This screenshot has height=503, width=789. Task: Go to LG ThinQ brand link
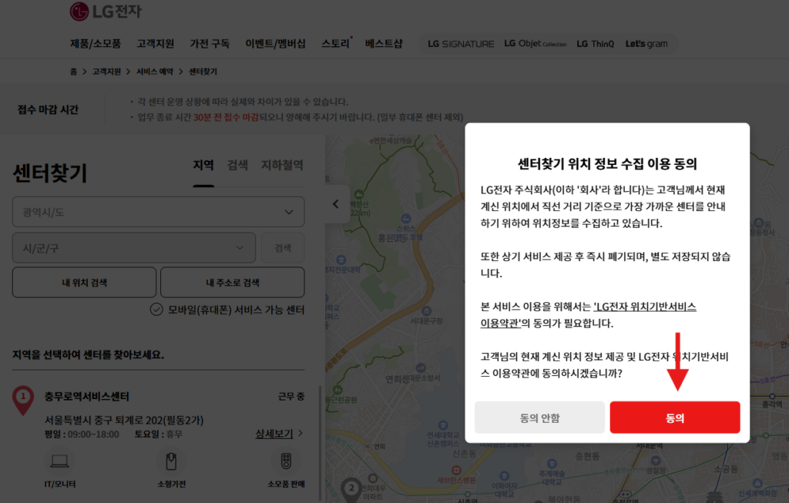click(x=596, y=44)
